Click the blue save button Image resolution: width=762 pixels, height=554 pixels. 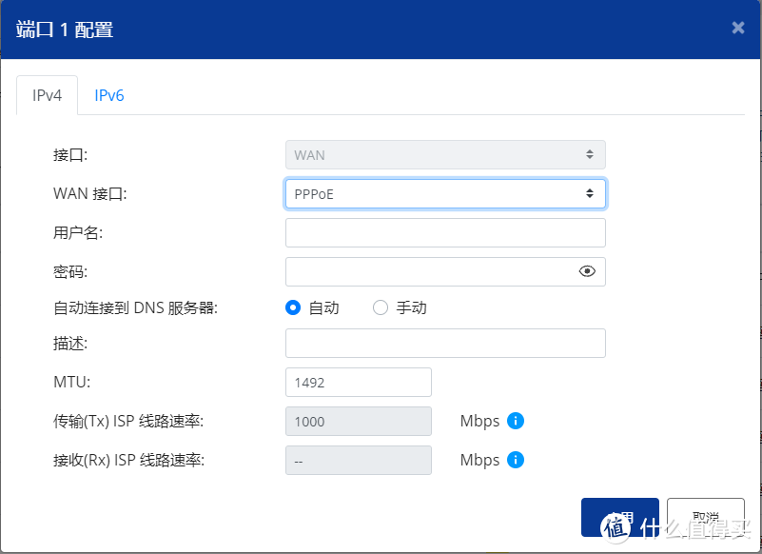tap(619, 516)
